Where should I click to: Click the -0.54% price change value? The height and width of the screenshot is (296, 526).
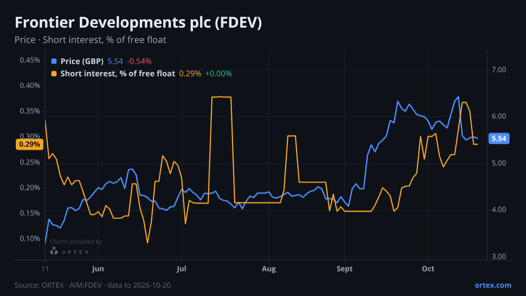[x=139, y=61]
